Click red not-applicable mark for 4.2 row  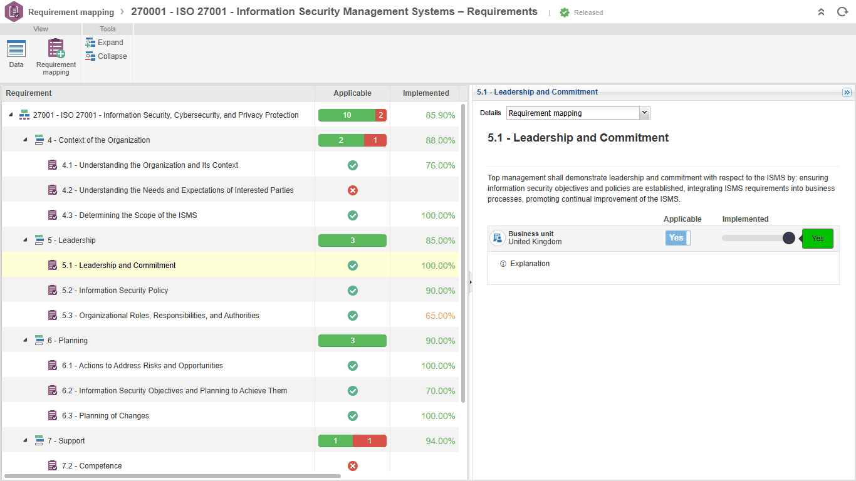pos(353,190)
